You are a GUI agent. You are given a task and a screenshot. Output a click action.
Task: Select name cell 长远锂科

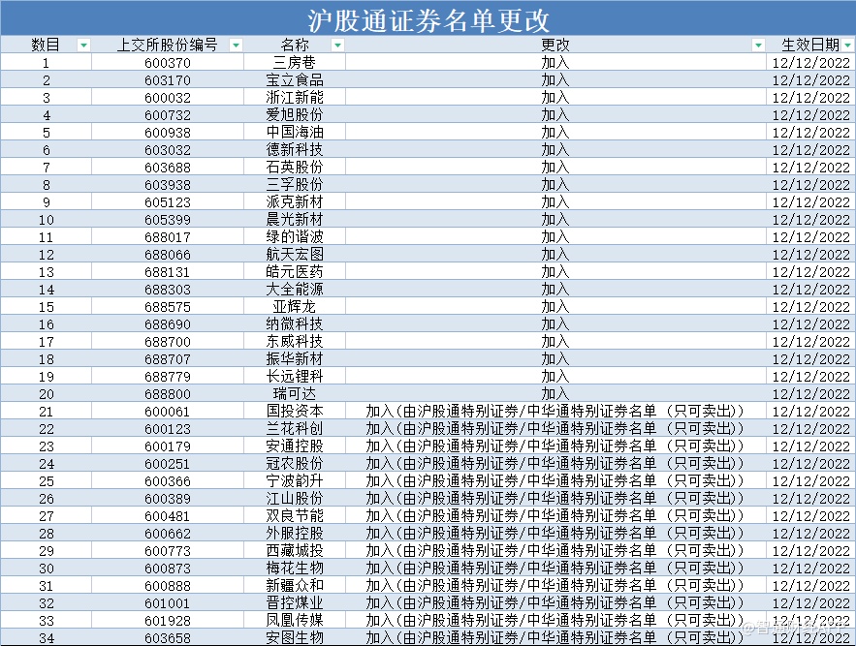tap(295, 377)
